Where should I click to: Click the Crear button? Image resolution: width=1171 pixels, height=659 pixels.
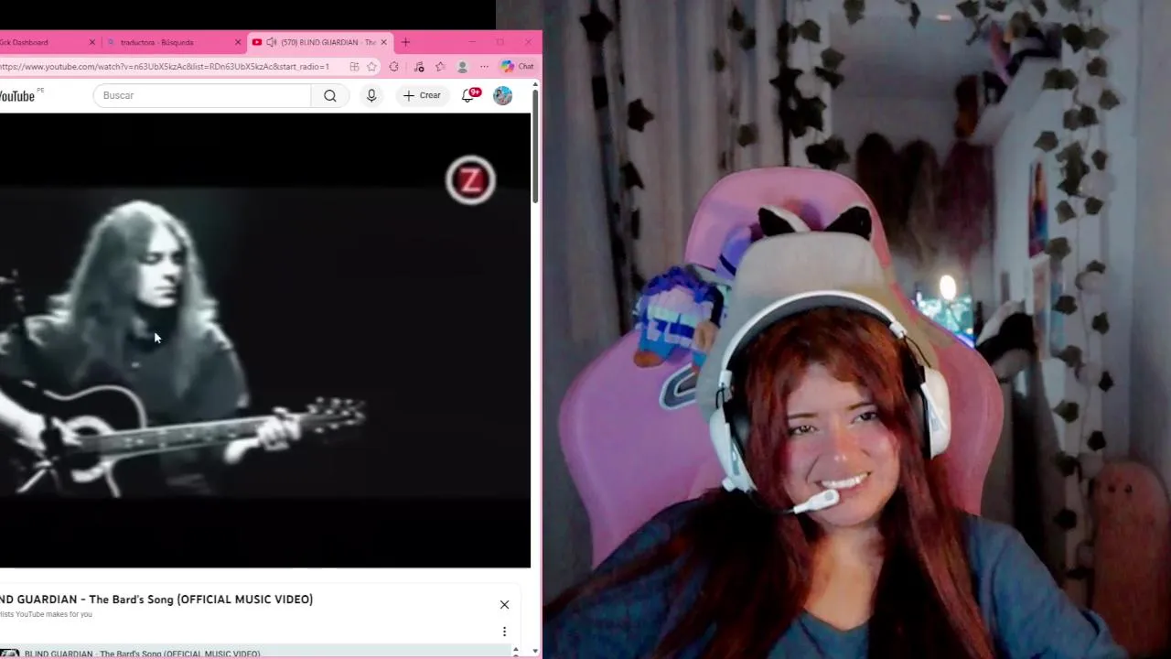[x=422, y=95]
